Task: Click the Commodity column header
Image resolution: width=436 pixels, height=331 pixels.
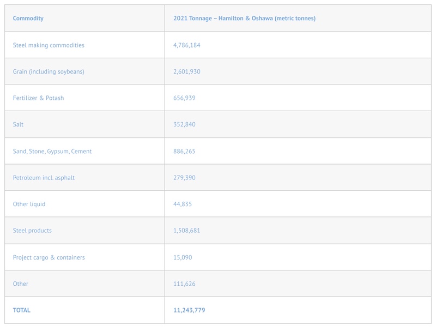Action: click(28, 19)
